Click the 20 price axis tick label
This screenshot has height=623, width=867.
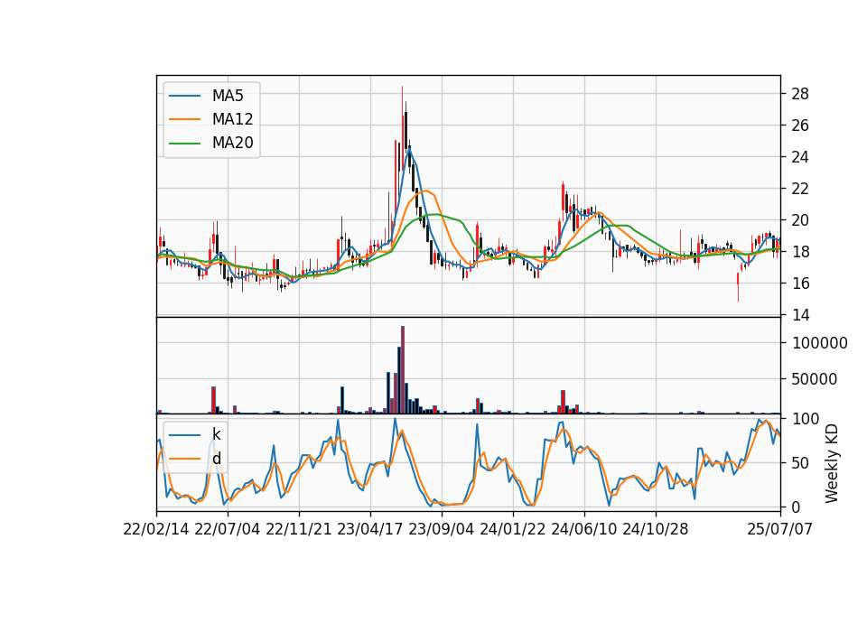[800, 220]
